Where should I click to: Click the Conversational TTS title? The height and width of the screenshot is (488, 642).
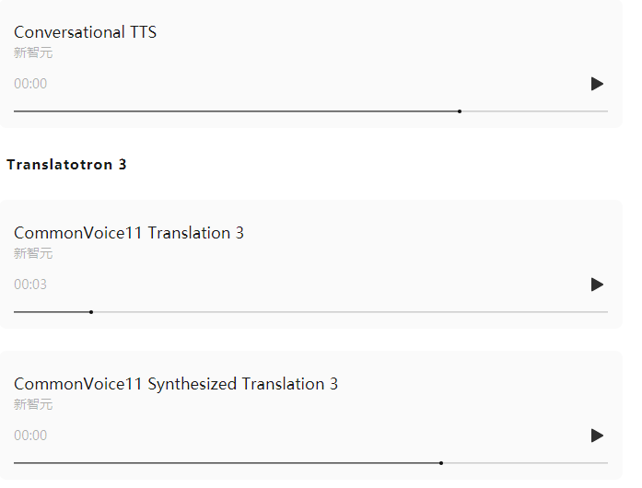[x=85, y=32]
